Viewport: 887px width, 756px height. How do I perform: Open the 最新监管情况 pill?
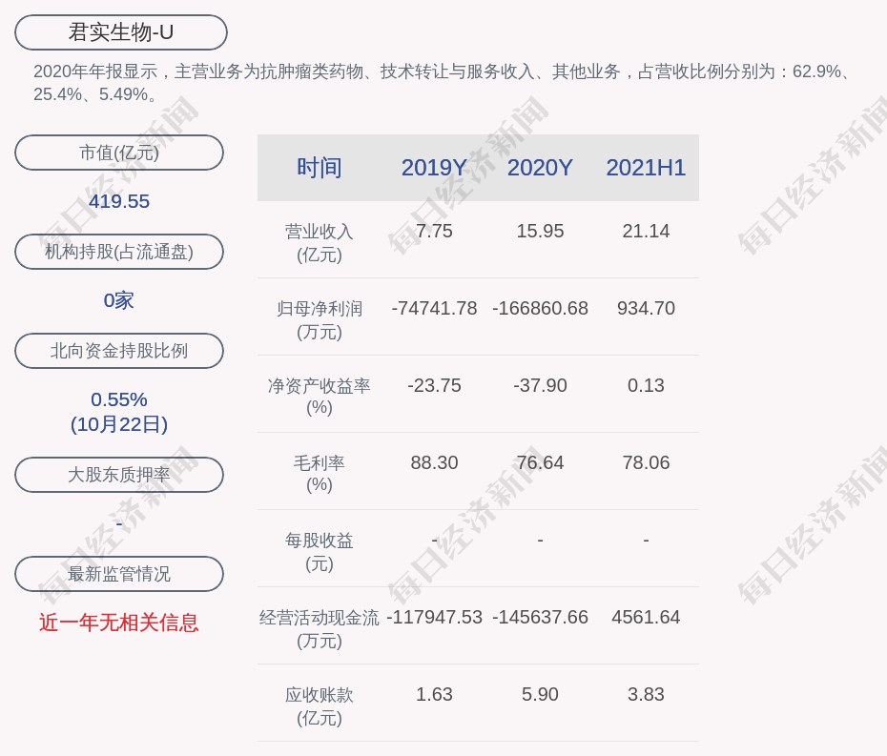(x=119, y=574)
